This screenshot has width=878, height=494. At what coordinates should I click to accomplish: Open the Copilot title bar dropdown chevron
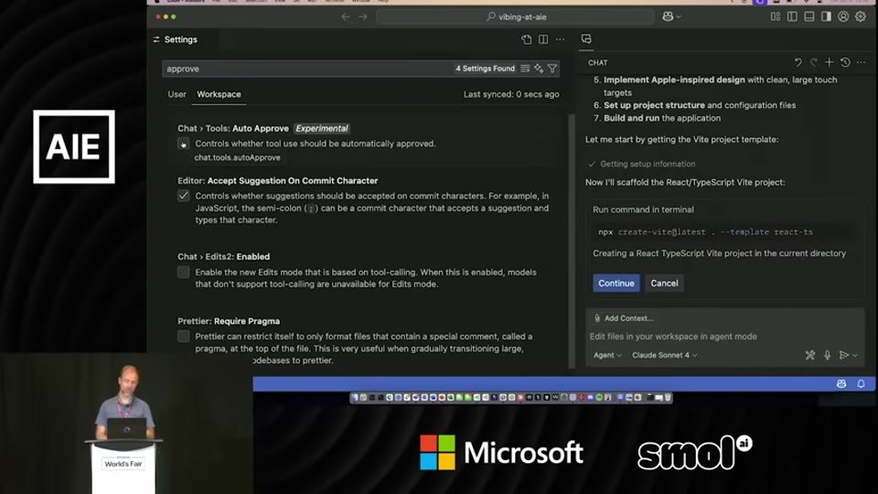(679, 17)
